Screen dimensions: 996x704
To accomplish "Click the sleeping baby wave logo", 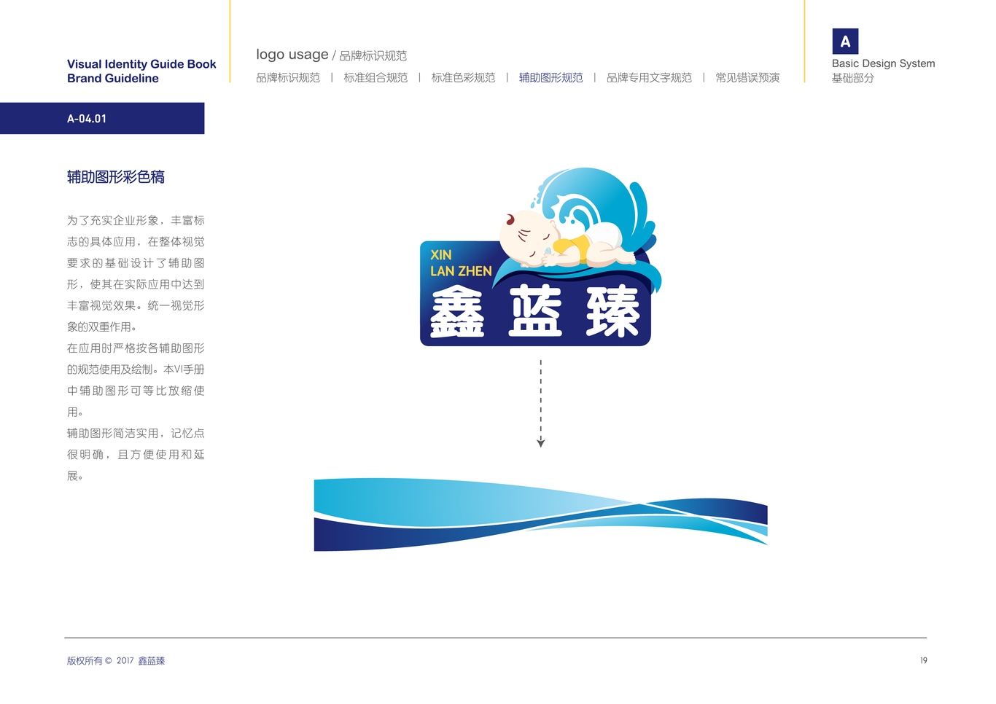I will click(540, 257).
